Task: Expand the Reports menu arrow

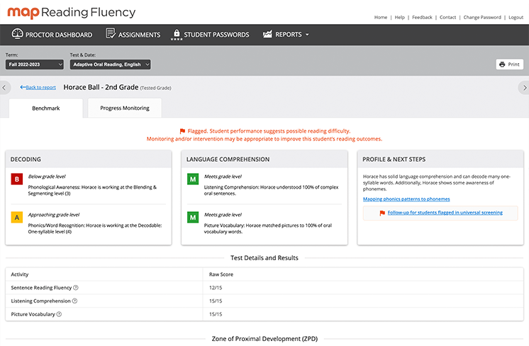Action: click(307, 34)
